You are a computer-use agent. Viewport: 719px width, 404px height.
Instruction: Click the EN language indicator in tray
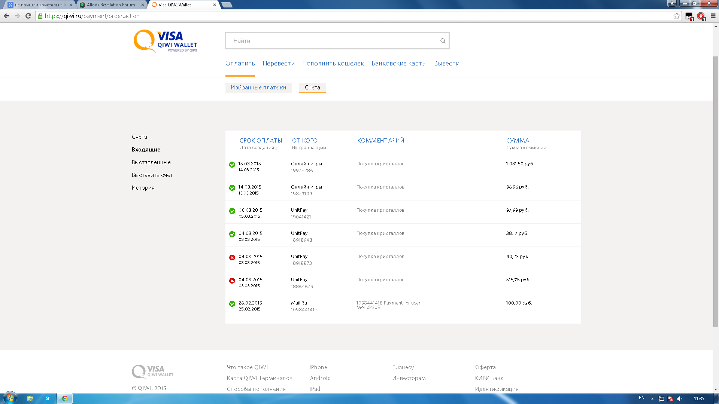[641, 398]
